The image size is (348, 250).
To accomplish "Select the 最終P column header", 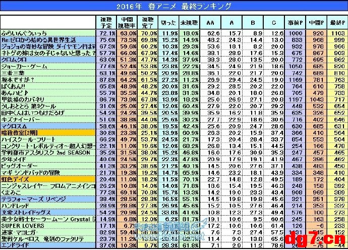I will point(337,22).
